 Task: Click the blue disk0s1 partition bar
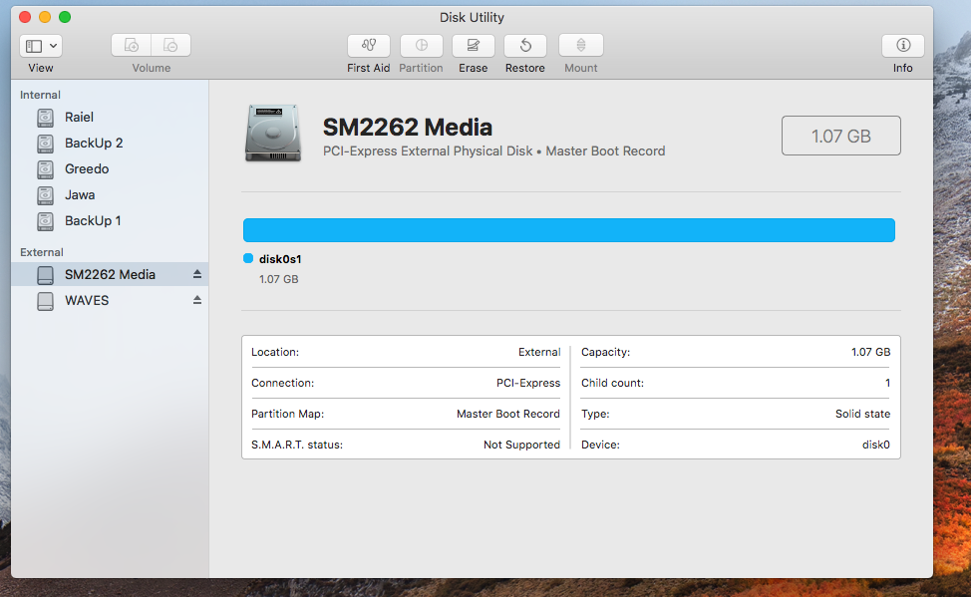coord(569,230)
